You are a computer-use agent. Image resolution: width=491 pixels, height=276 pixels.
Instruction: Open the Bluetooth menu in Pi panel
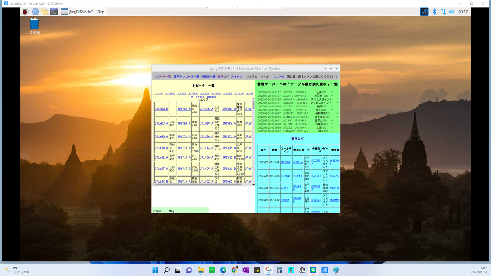pos(435,12)
